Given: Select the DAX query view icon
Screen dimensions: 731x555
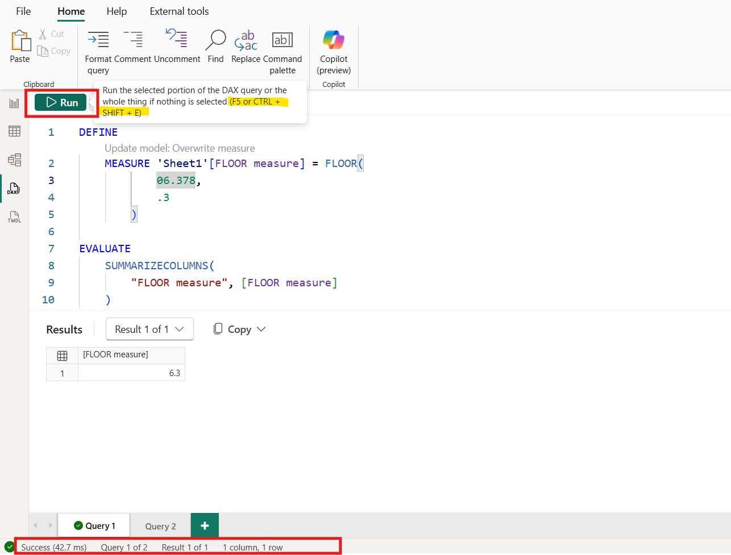Looking at the screenshot, I should coord(14,188).
